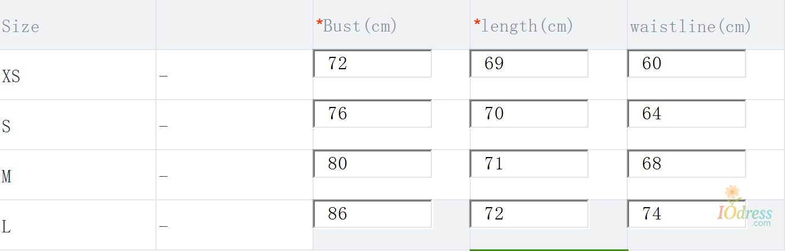This screenshot has width=785, height=251.
Task: Click the waistline(cm) column header
Action: click(x=690, y=26)
